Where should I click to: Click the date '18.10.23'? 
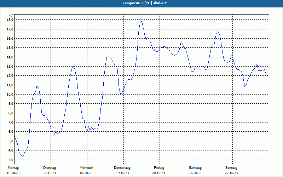click(x=86, y=173)
